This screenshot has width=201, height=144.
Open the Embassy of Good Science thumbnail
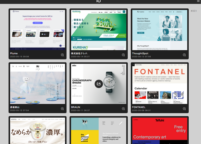coord(98,131)
